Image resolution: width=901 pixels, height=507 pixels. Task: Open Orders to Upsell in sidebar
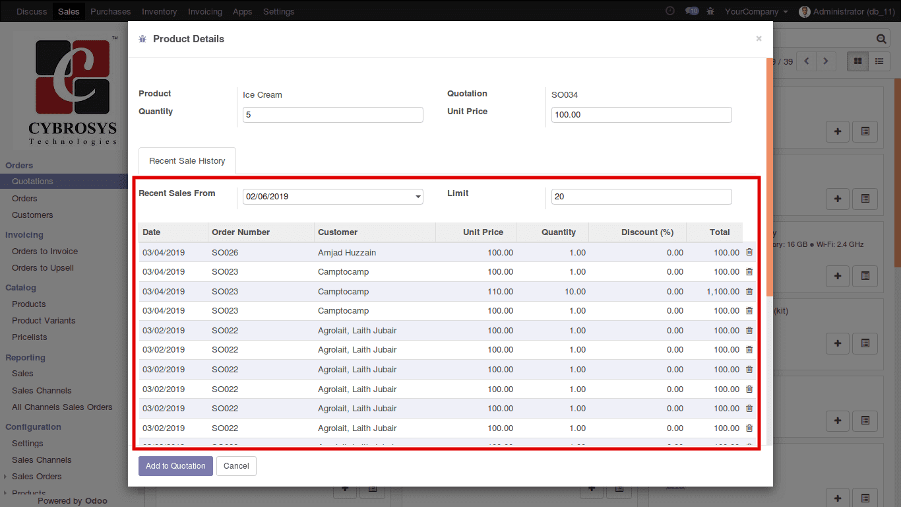pyautogui.click(x=43, y=268)
